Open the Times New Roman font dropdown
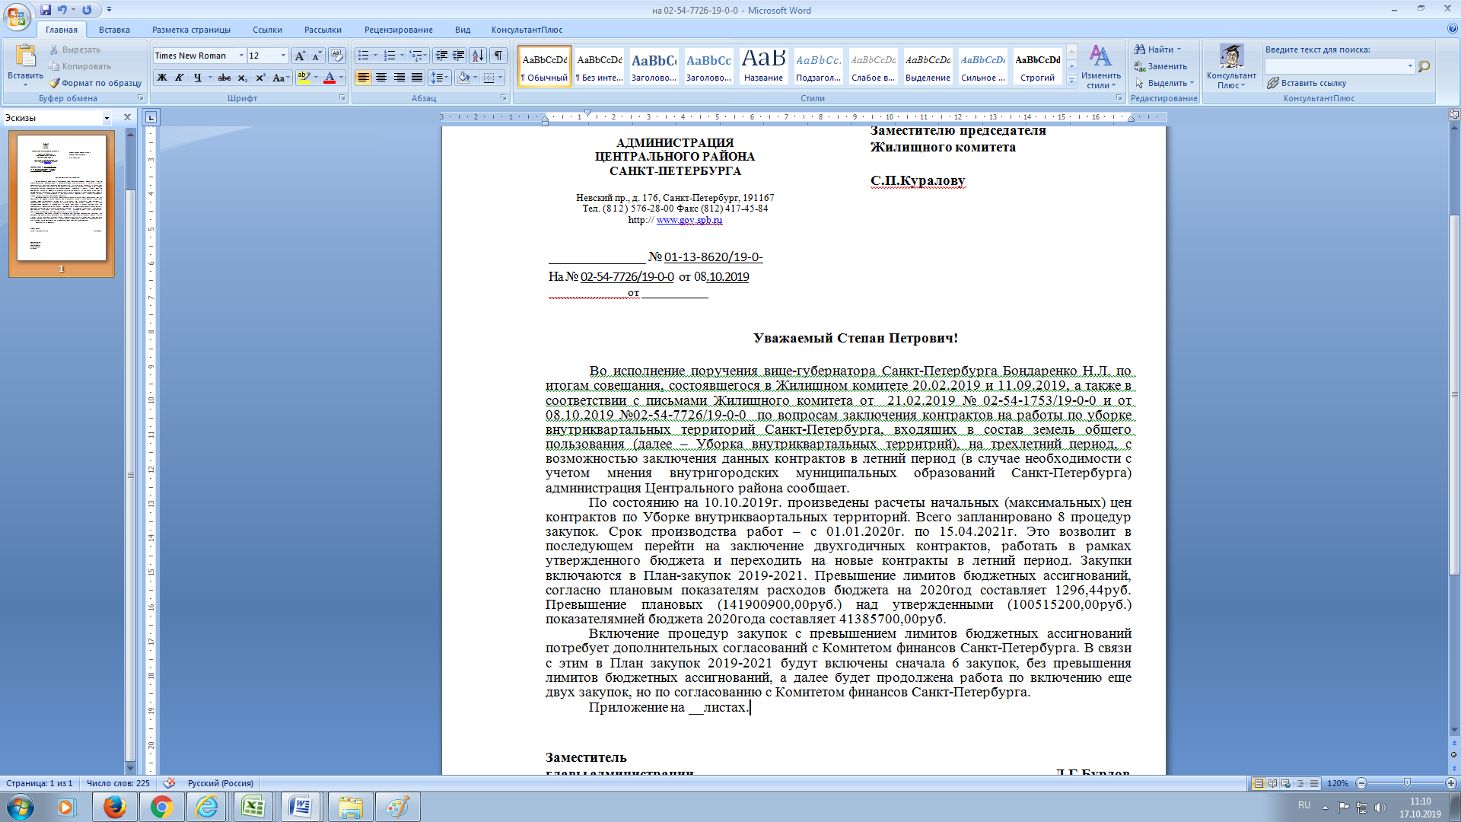 coord(241,56)
